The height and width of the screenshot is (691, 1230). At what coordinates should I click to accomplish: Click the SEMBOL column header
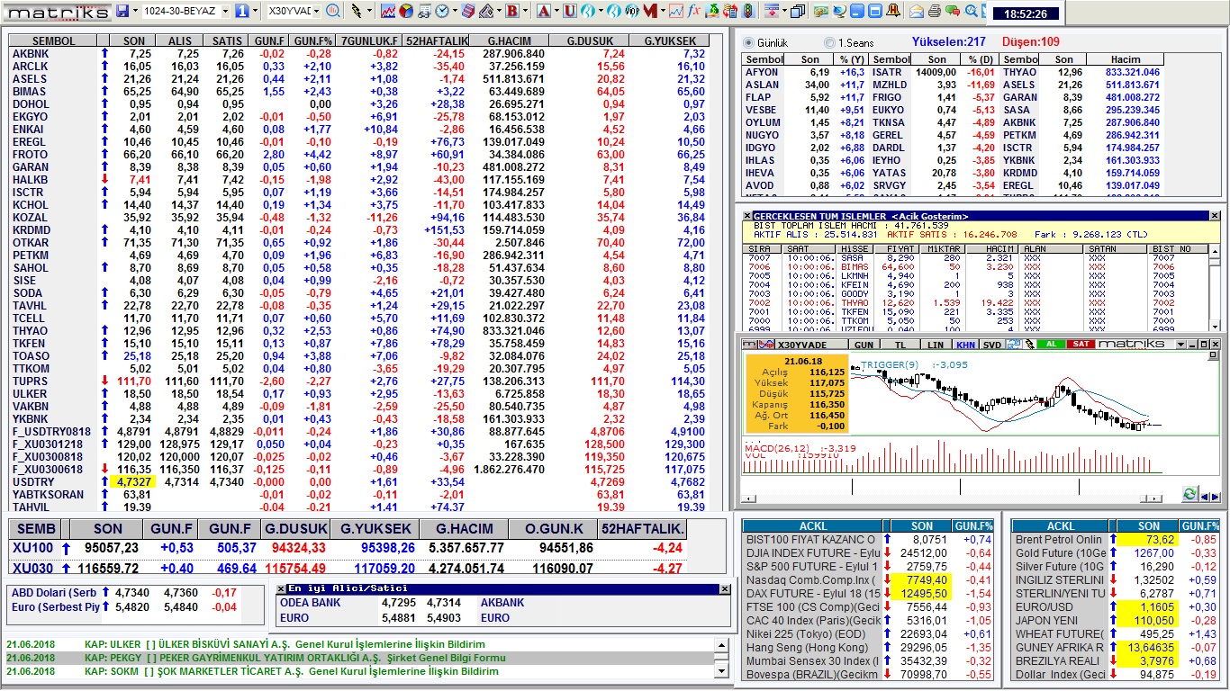54,41
